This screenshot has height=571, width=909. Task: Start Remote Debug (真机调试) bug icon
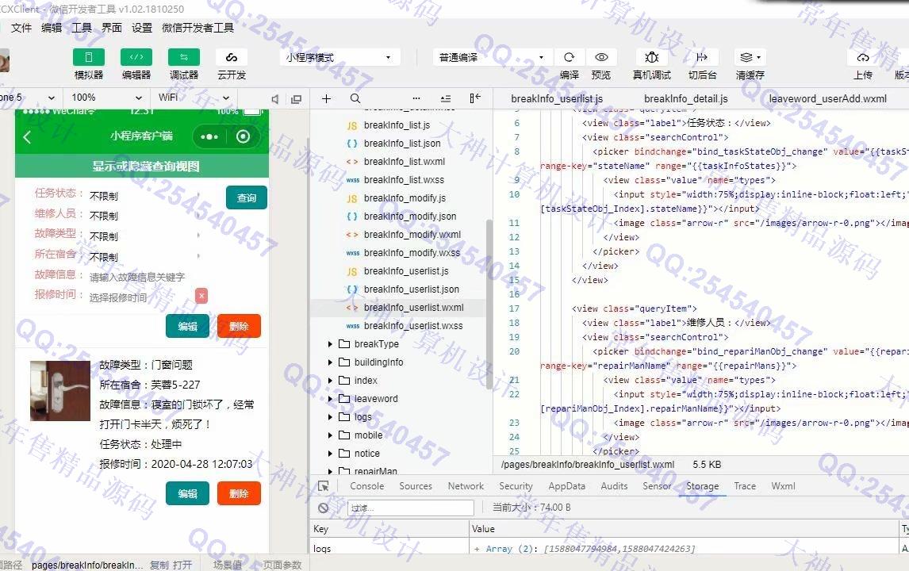651,57
